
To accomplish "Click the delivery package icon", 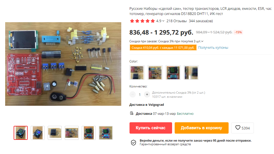I will (132, 114).
